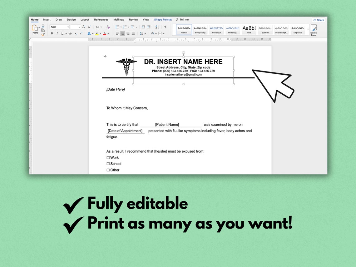Screen dimensions: 356x267
Task: Open the Styles Pane
Action: click(314, 30)
